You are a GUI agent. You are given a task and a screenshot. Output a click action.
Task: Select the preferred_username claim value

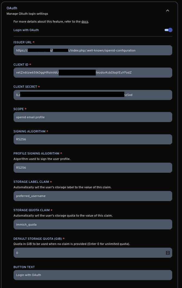30,196
